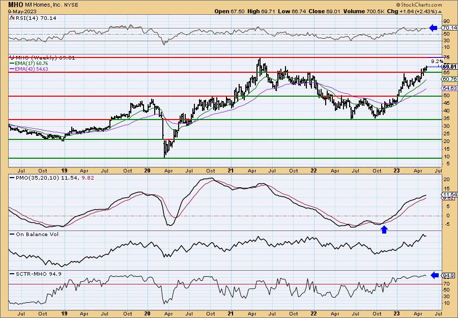Viewport: 458px width, 318px height.
Task: Click the 35 label on the price axis
Action: [446, 119]
